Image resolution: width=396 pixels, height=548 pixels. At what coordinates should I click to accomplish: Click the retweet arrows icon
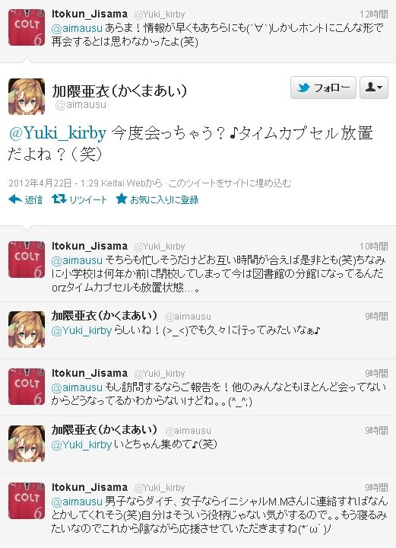pos(59,199)
